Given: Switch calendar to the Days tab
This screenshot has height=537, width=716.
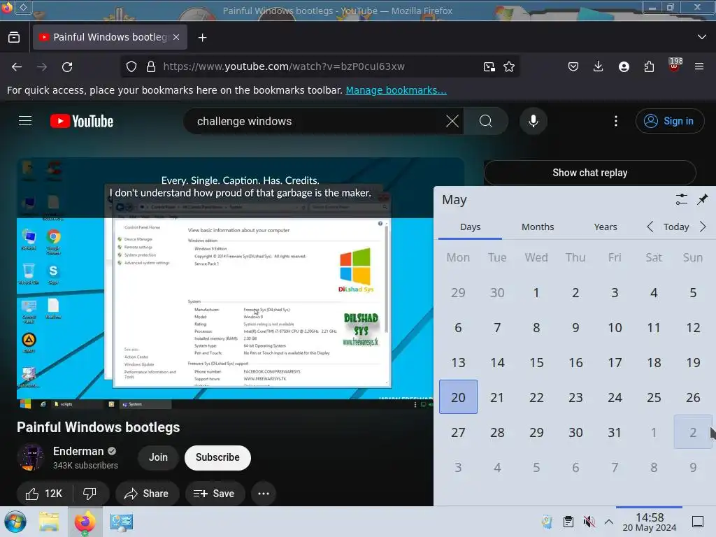Looking at the screenshot, I should click(x=470, y=227).
